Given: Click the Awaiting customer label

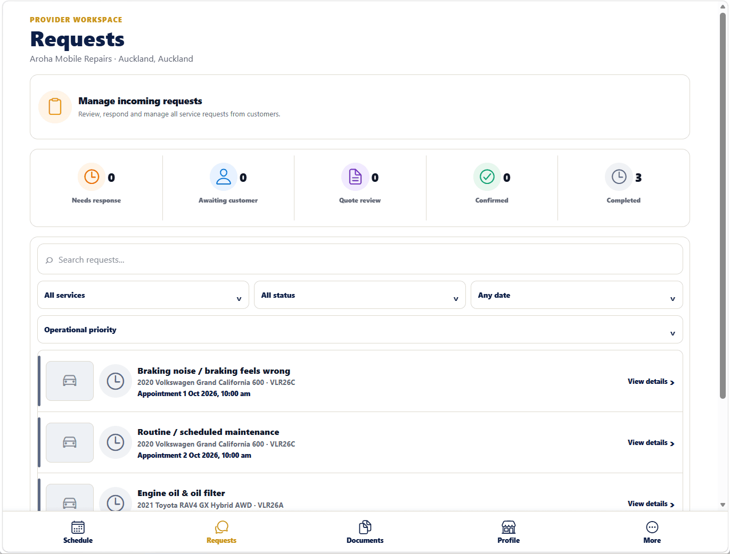Looking at the screenshot, I should (228, 200).
